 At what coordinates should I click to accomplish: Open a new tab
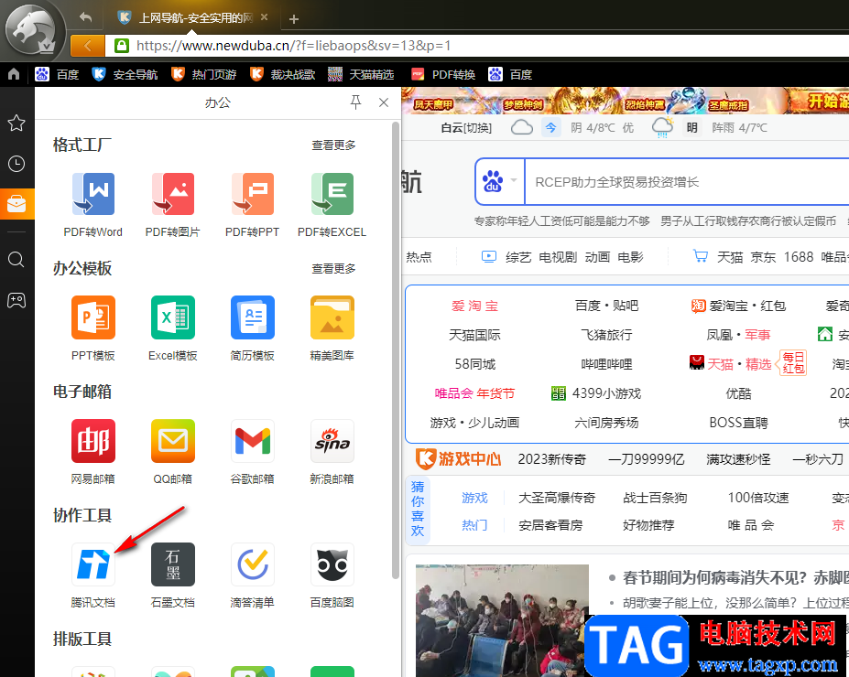click(x=293, y=19)
